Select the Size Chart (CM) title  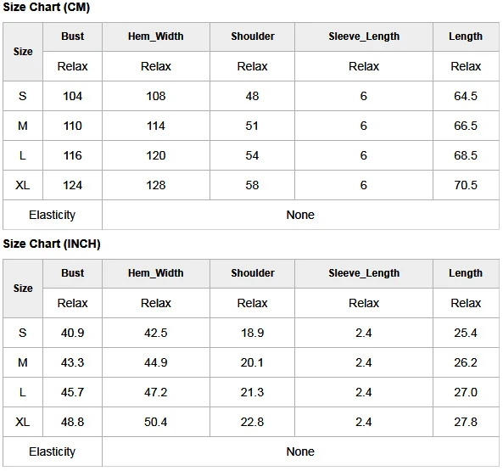pyautogui.click(x=47, y=7)
